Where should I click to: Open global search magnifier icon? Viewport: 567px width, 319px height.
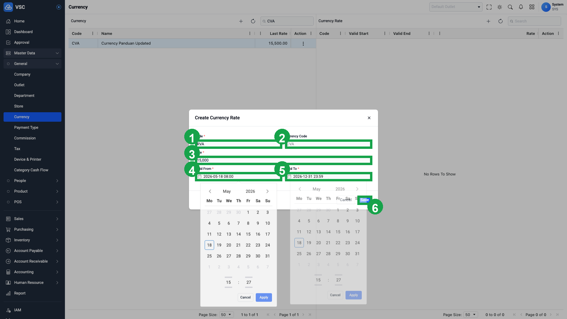[510, 7]
